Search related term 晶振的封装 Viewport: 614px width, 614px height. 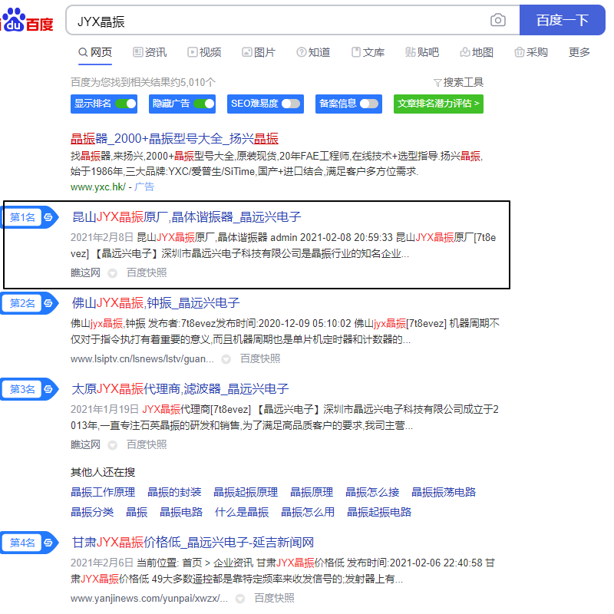click(x=174, y=492)
